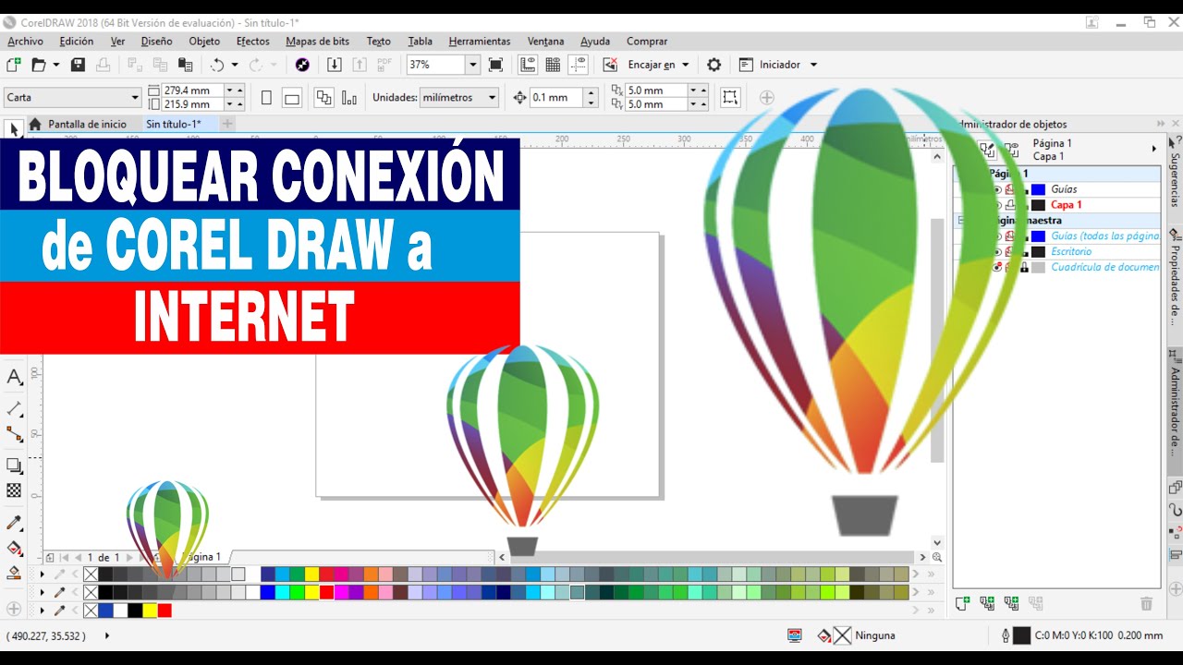This screenshot has height=665, width=1183.
Task: Switch to the Pantalla de inicio tab
Action: (79, 124)
